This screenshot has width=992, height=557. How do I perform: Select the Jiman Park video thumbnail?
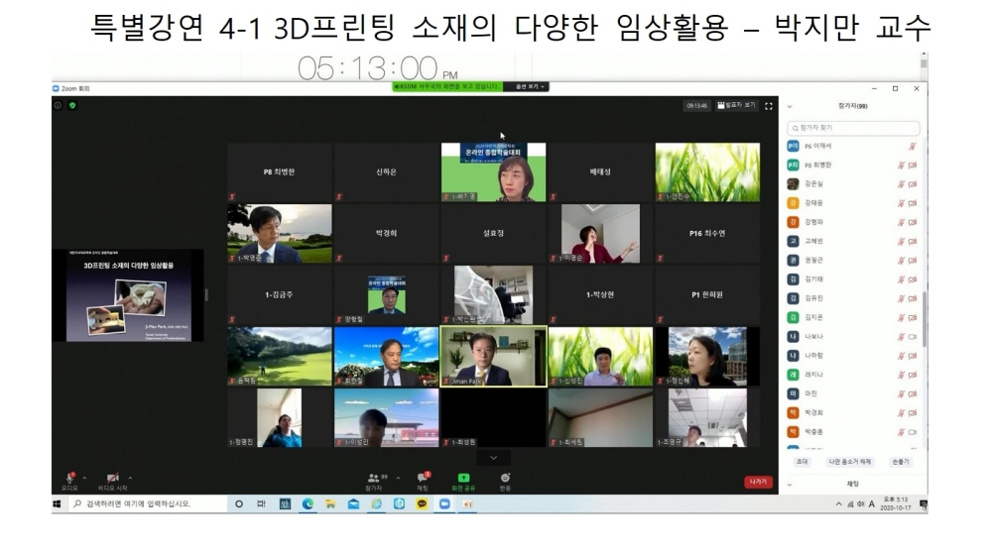click(493, 356)
